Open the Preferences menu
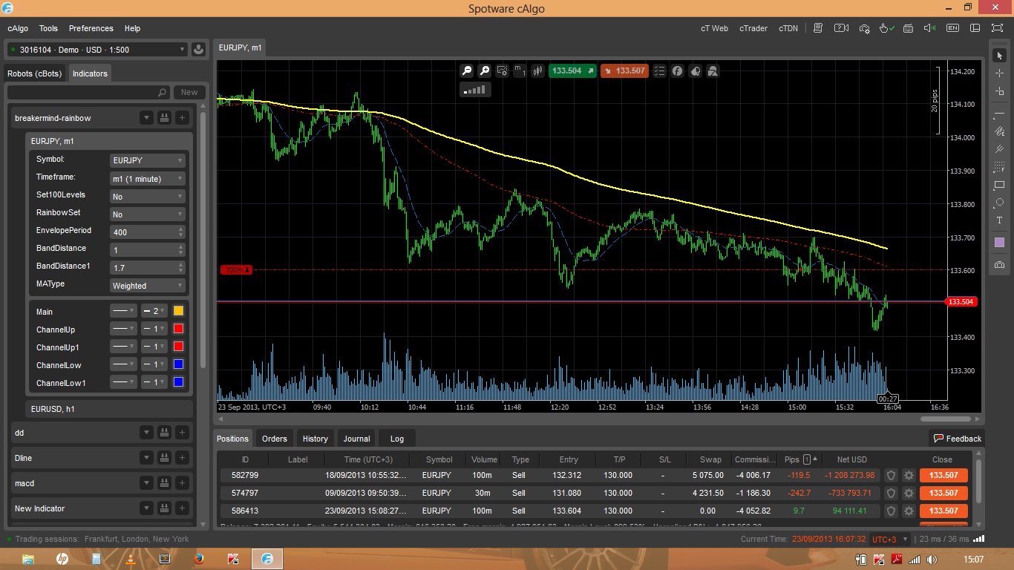This screenshot has height=570, width=1014. 91,28
